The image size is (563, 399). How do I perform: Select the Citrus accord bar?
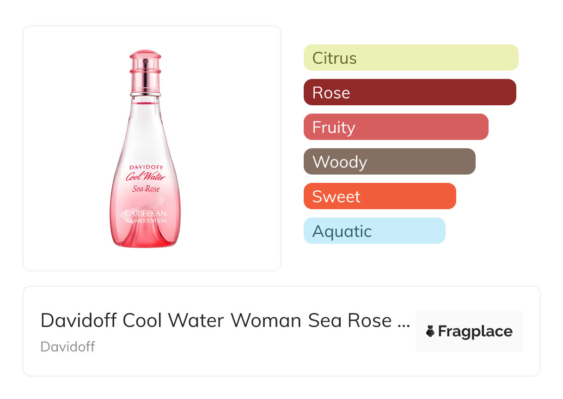411,58
